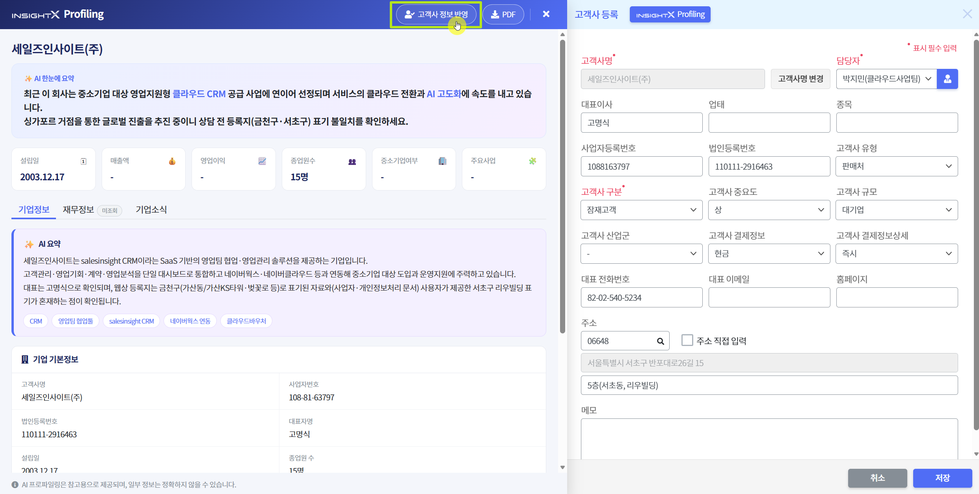Click the 메모 text area
The image size is (979, 494).
[x=769, y=439]
